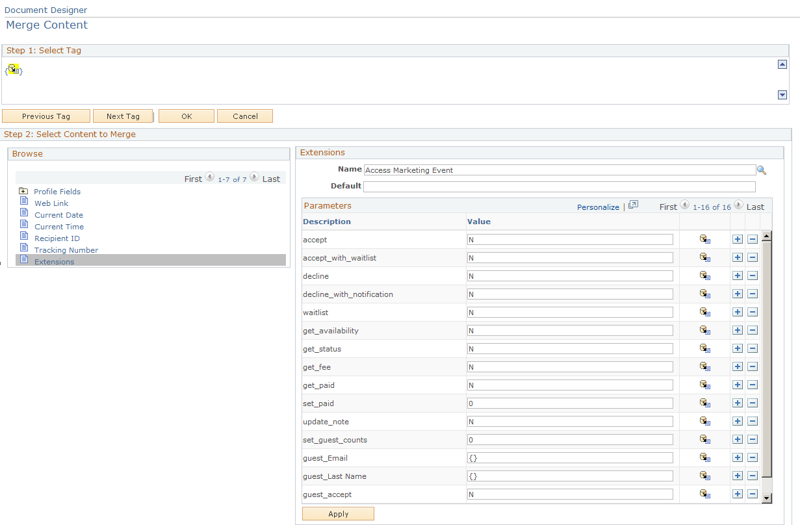800x525 pixels.
Task: Click OK to confirm tag selection
Action: [x=186, y=116]
